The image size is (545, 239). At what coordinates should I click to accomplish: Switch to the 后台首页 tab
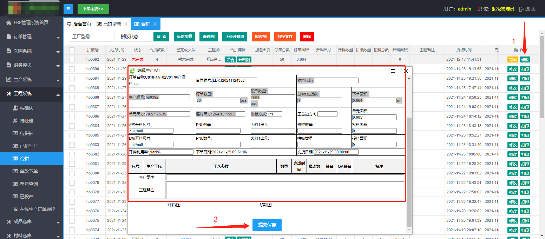tap(79, 24)
